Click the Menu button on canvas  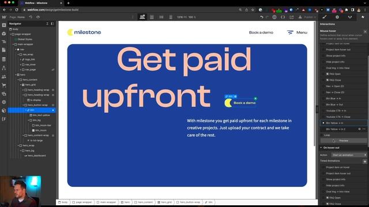click(x=297, y=32)
